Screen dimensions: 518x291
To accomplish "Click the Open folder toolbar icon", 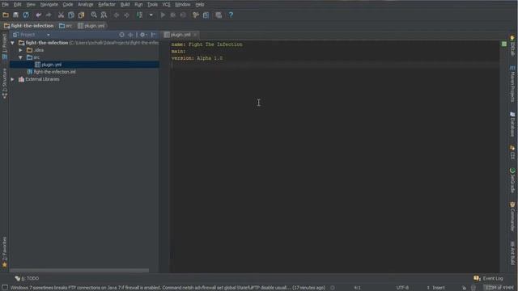I will click(x=6, y=15).
